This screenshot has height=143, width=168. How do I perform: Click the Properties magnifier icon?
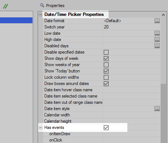click(42, 6)
